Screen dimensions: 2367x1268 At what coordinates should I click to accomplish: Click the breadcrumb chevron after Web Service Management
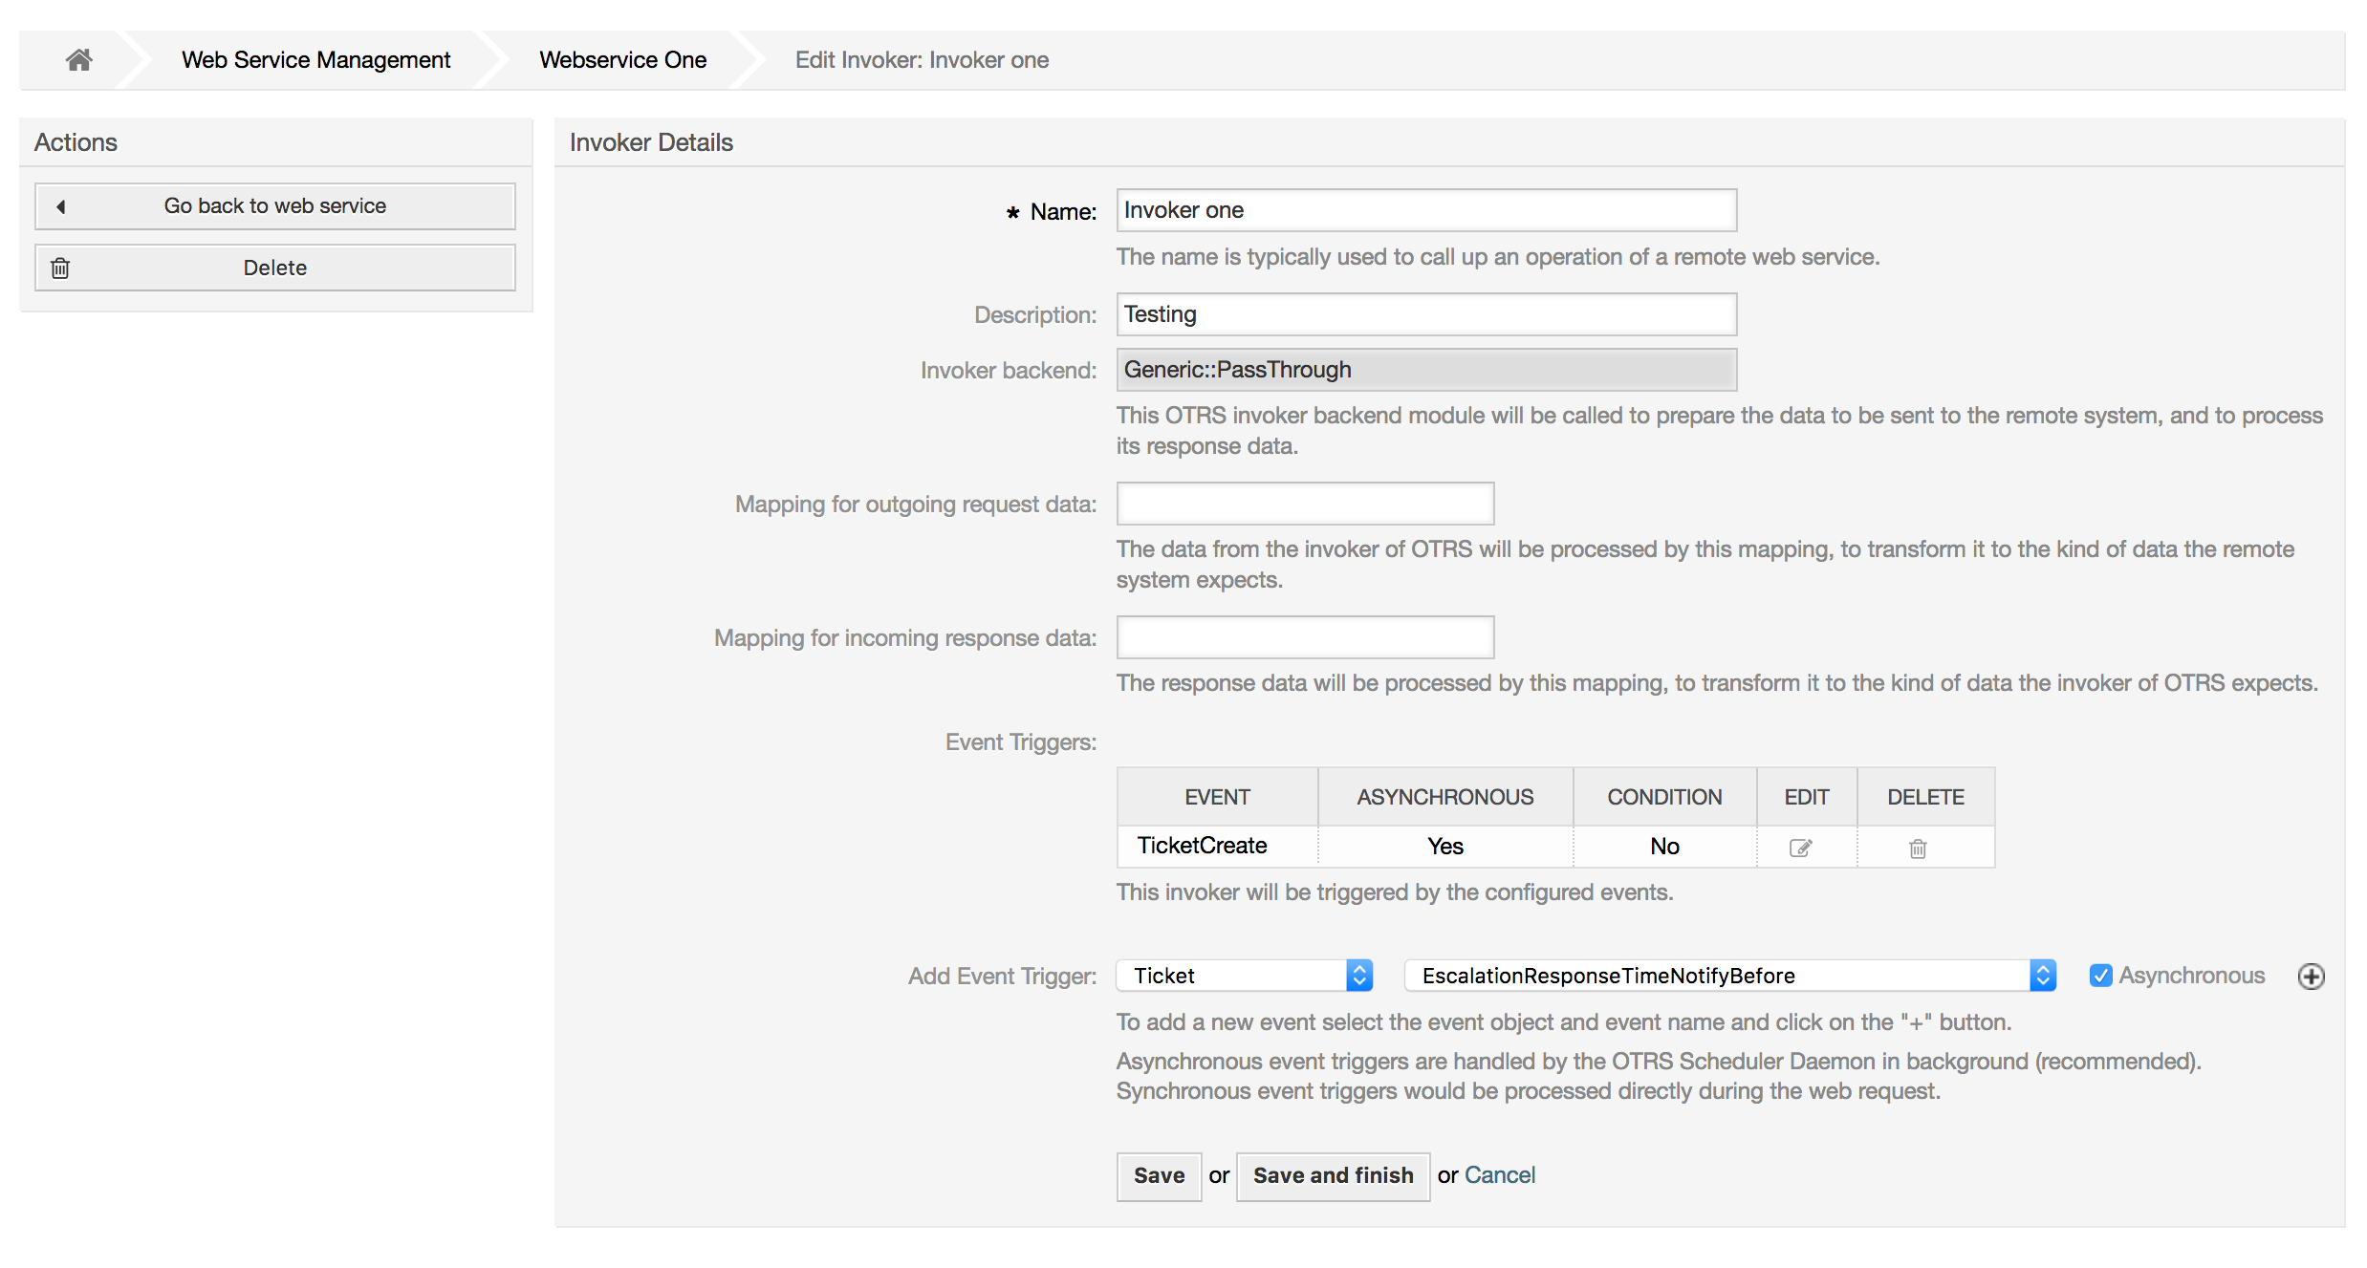click(x=484, y=59)
